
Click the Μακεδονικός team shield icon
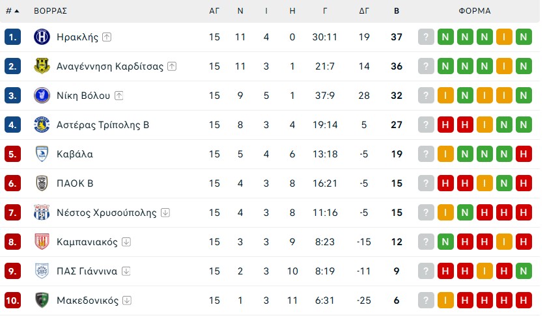(42, 300)
